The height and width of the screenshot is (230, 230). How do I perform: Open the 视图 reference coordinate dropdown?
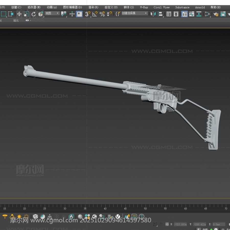tap(52, 13)
